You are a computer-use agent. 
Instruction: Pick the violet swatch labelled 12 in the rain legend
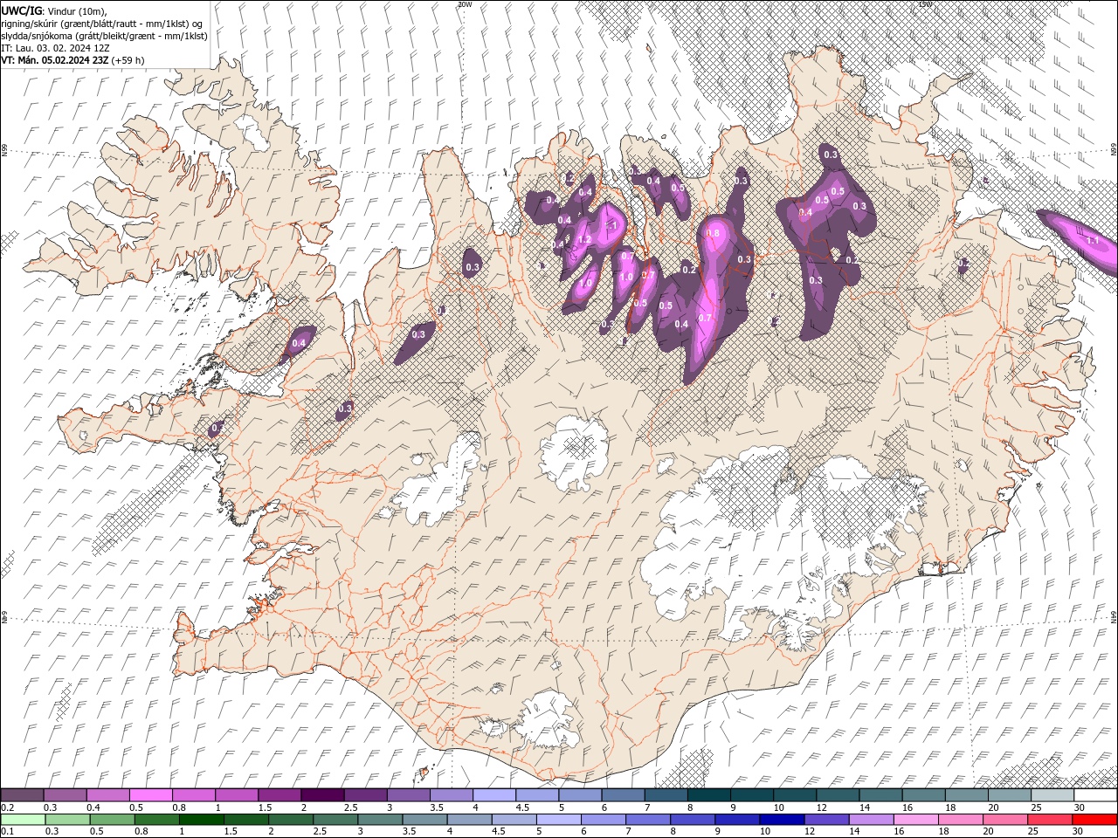pos(827,820)
